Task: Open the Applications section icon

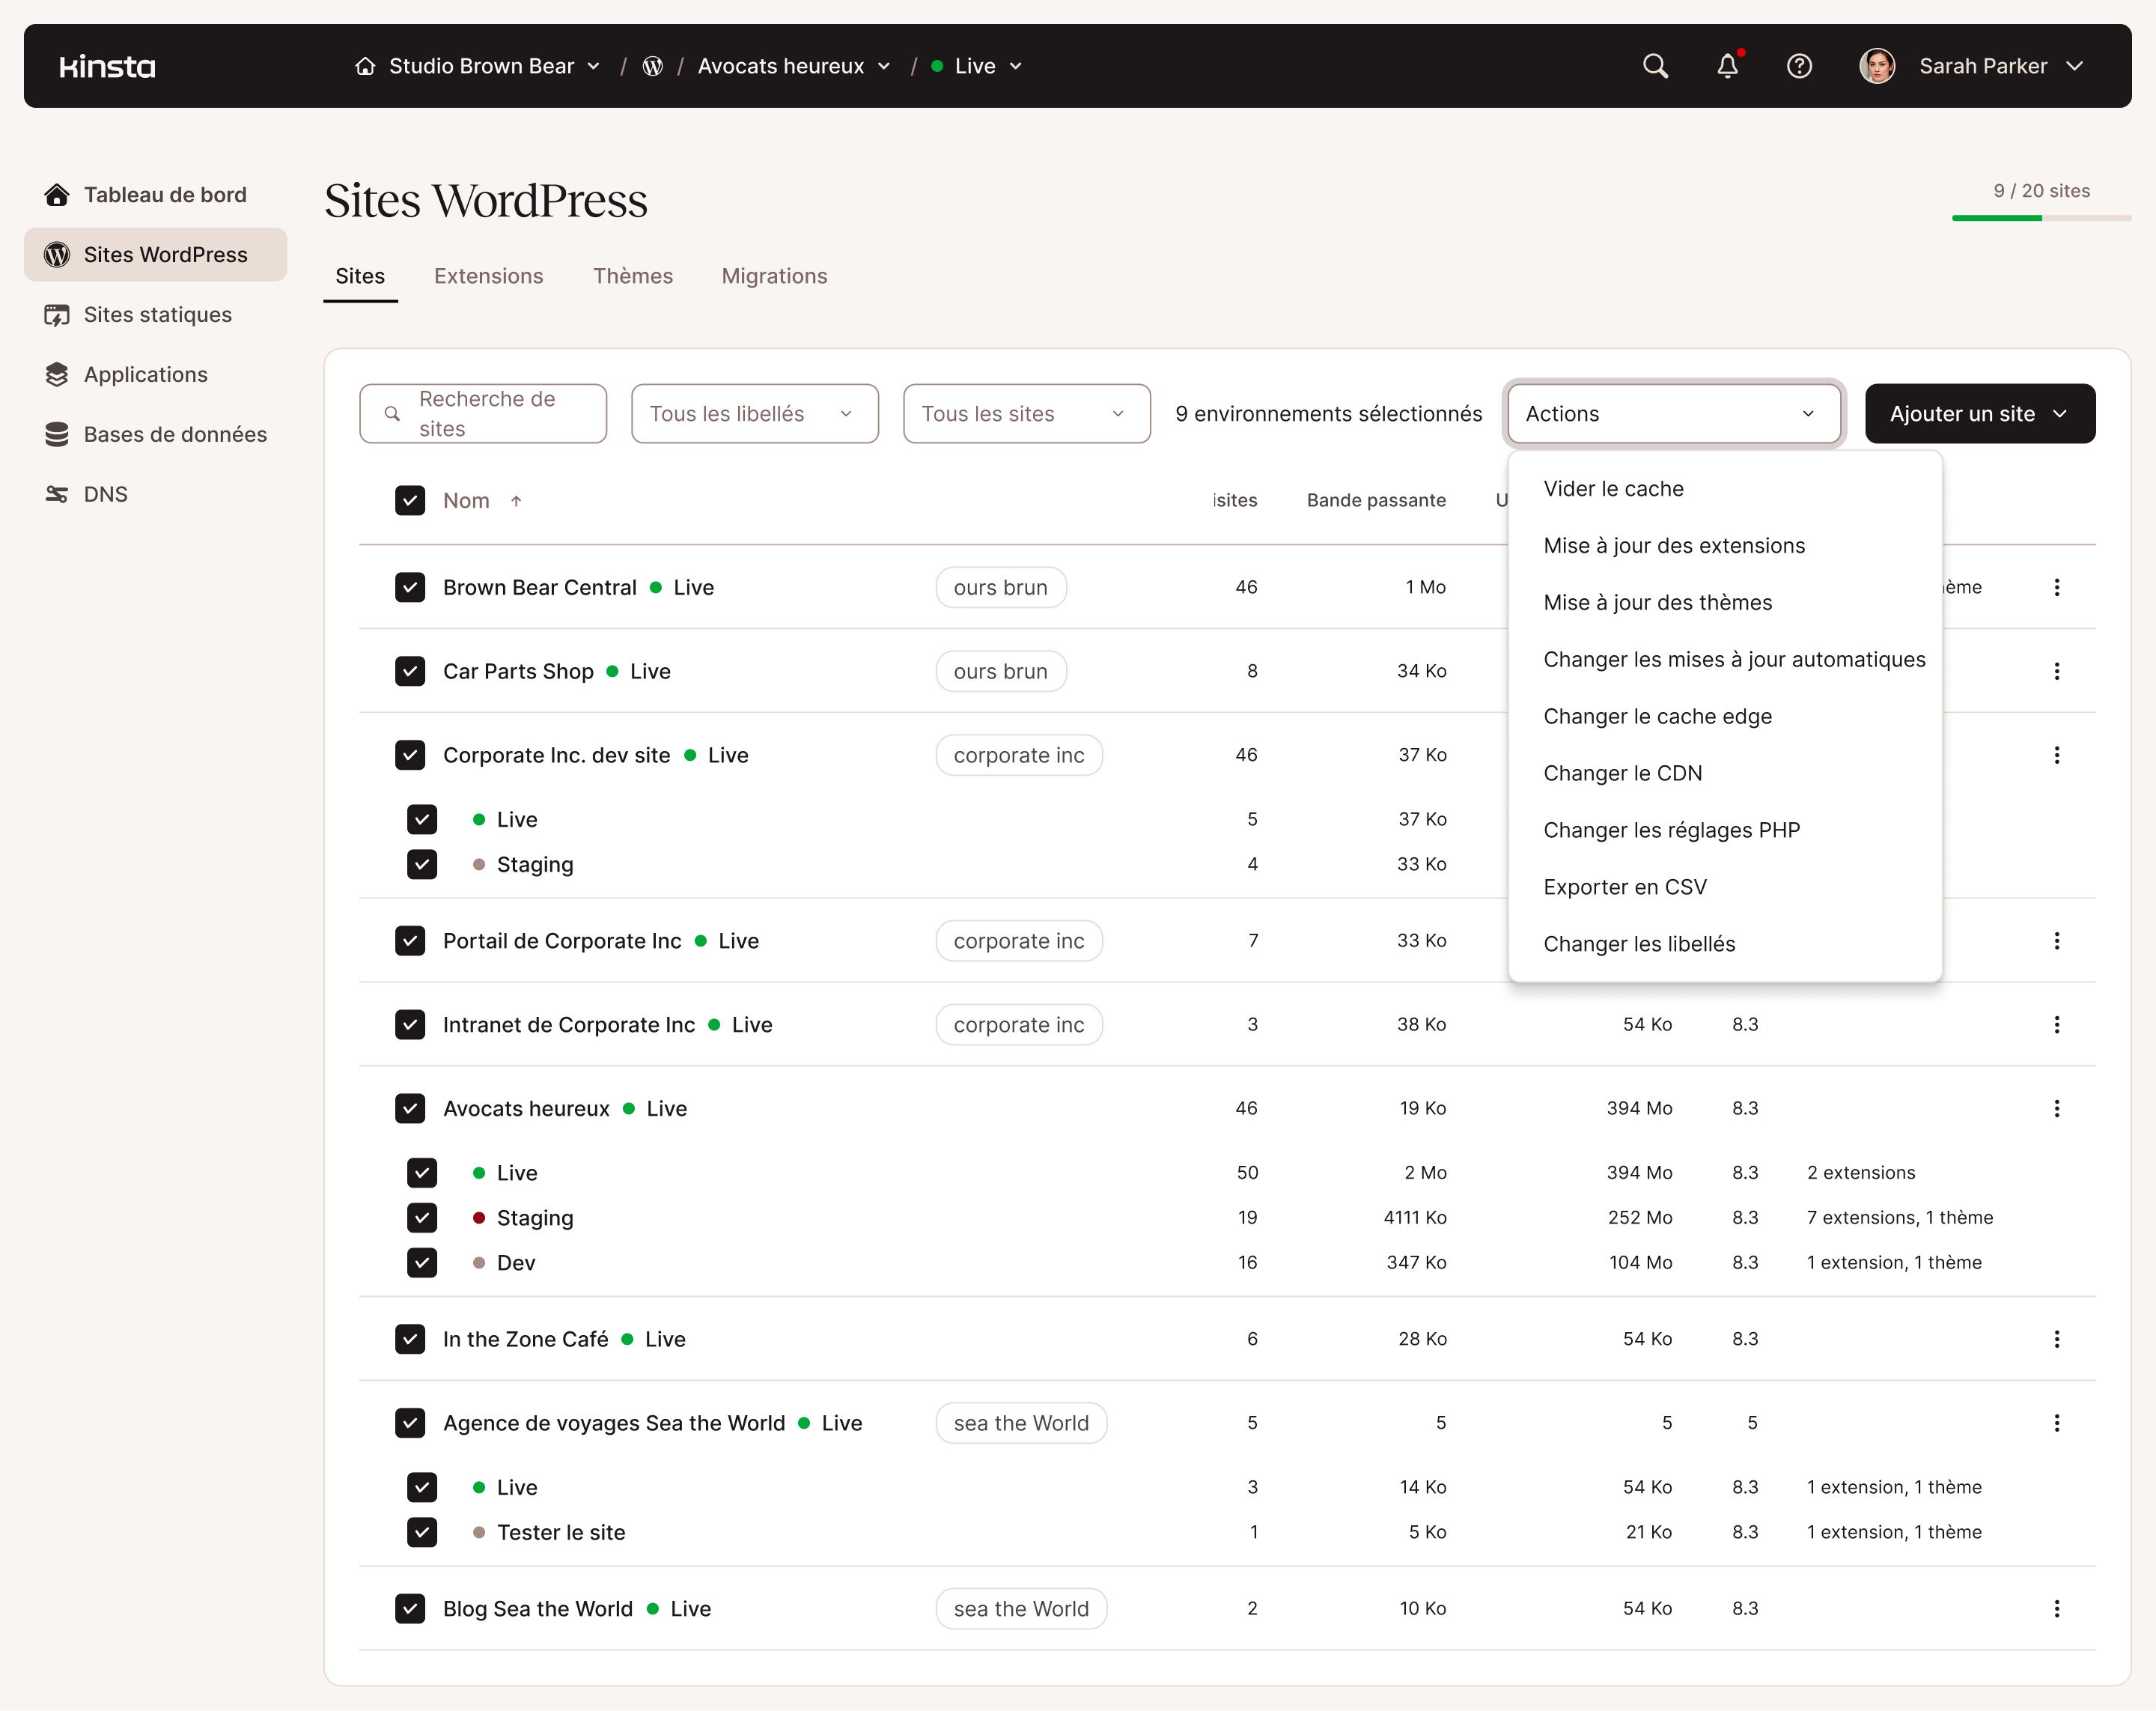Action: point(57,374)
